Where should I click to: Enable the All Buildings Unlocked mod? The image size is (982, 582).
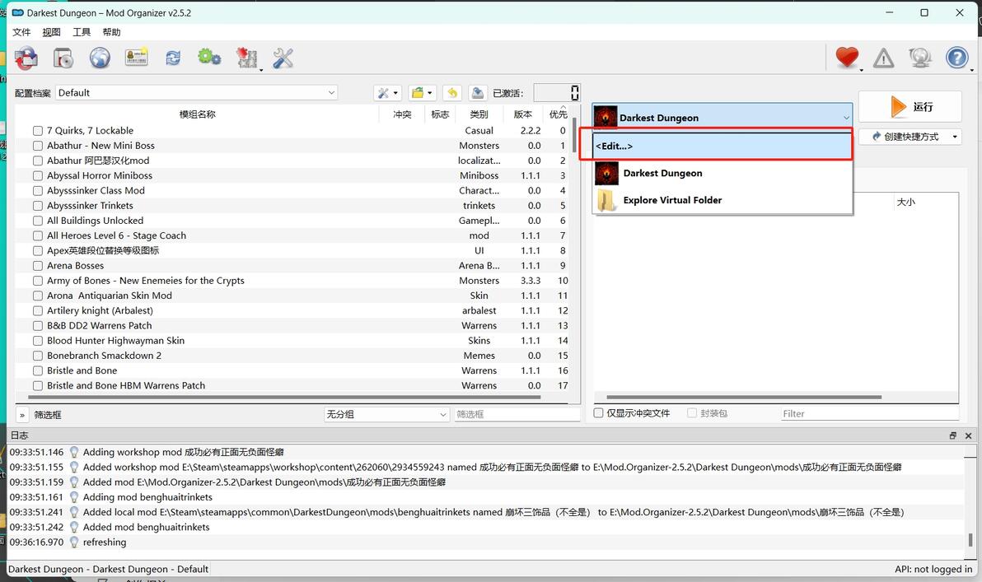38,221
